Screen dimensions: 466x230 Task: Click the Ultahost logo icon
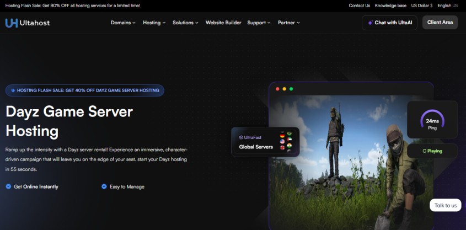11,23
